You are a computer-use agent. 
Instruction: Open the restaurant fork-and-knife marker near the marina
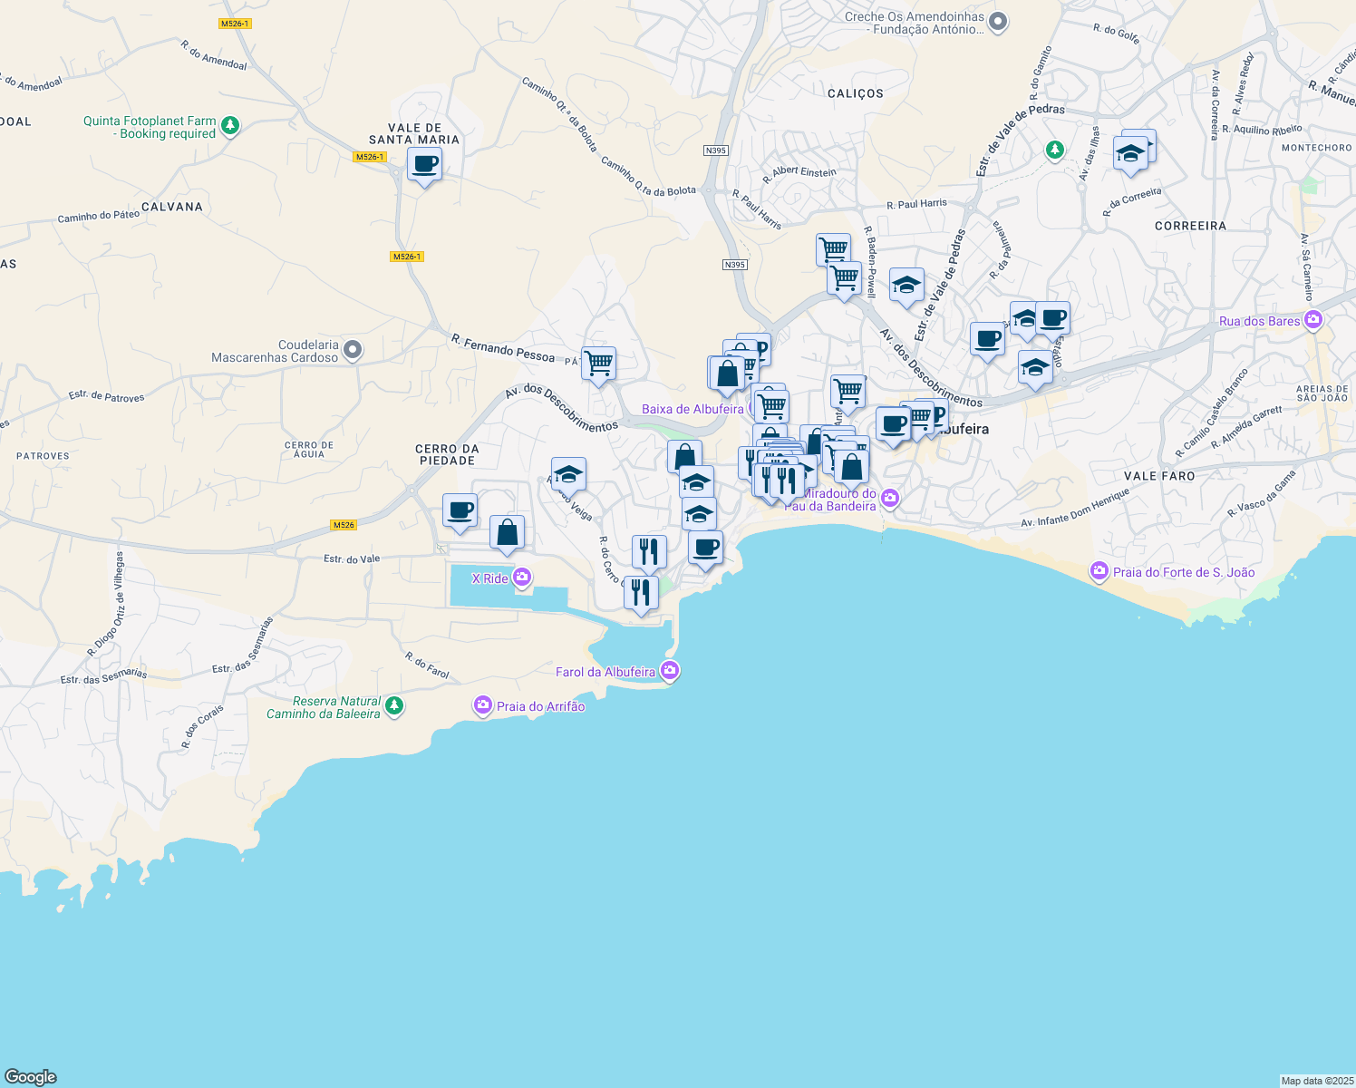(x=641, y=594)
